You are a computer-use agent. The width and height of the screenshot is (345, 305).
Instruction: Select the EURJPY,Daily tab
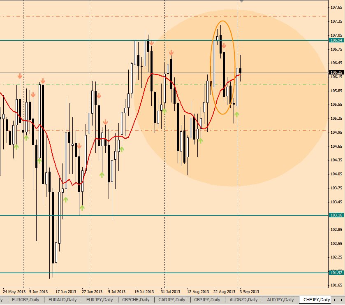(100, 300)
